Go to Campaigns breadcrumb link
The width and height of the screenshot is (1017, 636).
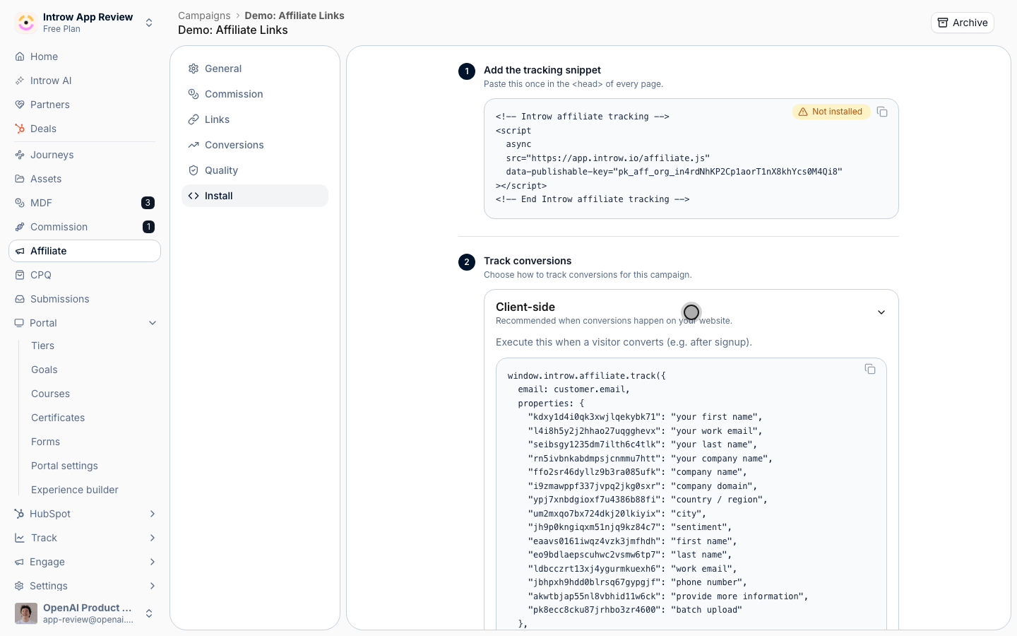(204, 16)
